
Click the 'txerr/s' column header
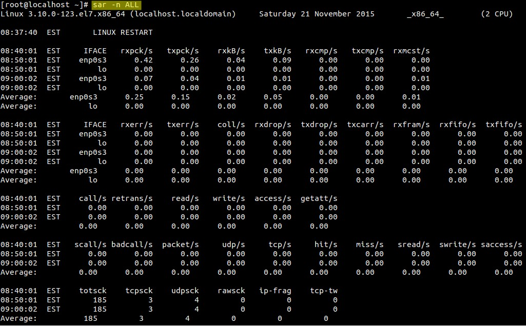pos(183,125)
